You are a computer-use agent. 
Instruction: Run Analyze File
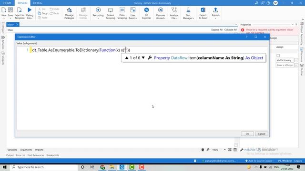point(174,13)
